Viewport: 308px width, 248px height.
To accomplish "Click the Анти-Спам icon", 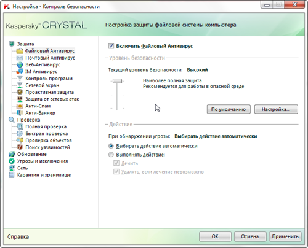I will click(20, 106).
